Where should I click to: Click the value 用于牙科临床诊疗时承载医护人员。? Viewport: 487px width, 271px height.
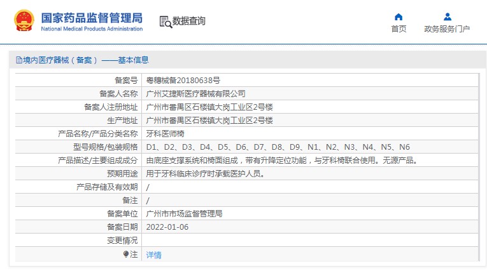coord(206,174)
